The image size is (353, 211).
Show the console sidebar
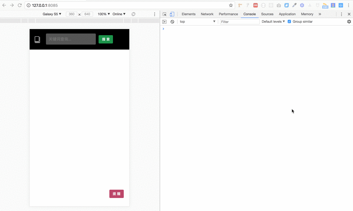coord(164,22)
